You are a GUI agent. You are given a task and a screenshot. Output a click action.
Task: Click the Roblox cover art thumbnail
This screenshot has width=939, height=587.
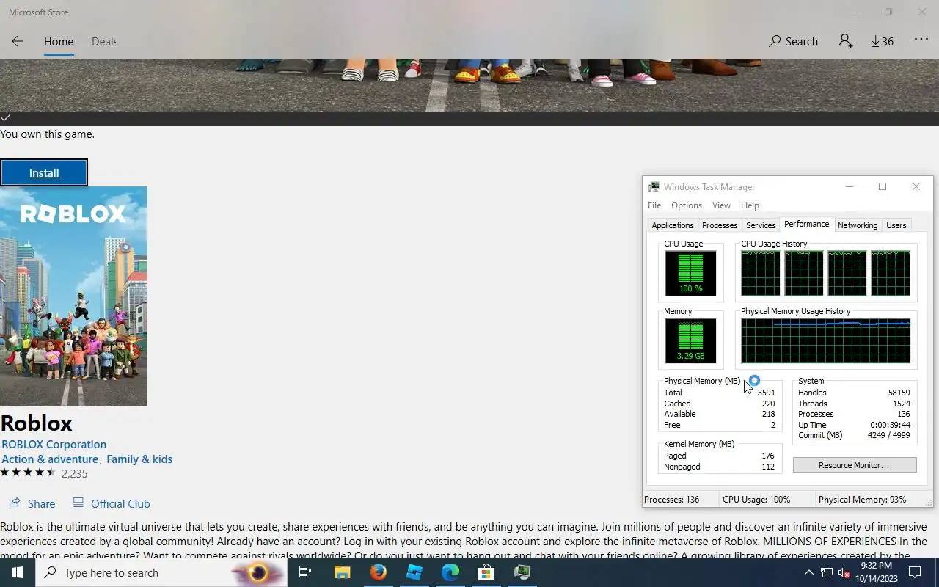tap(73, 296)
